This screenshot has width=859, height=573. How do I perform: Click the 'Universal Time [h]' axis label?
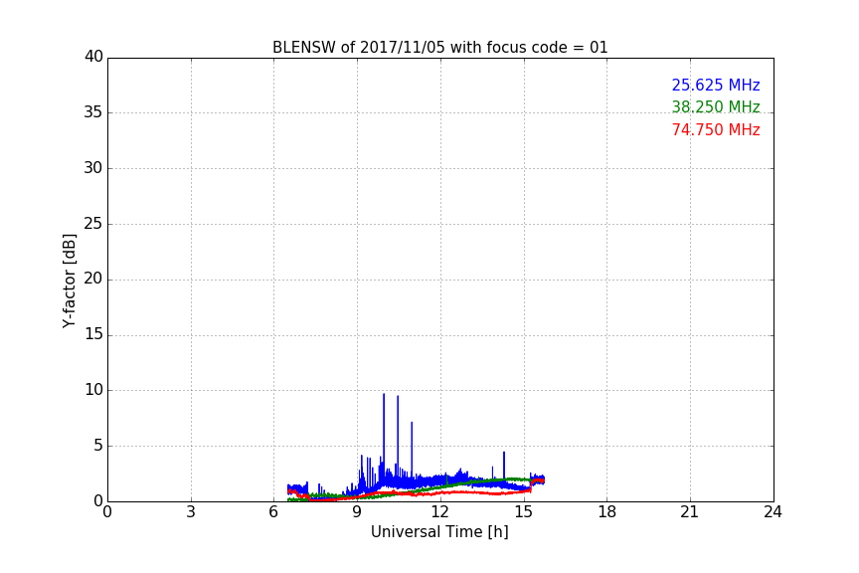click(439, 532)
